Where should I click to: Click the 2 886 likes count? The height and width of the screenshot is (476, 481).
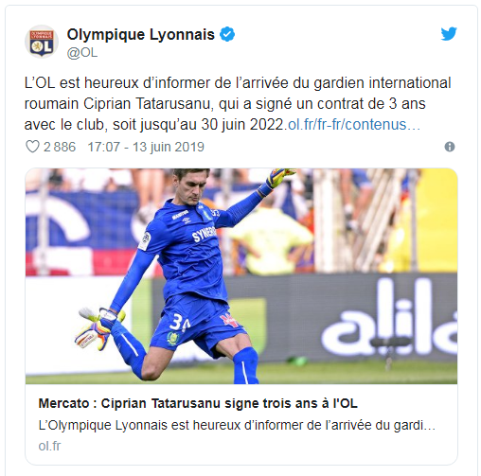pos(60,147)
